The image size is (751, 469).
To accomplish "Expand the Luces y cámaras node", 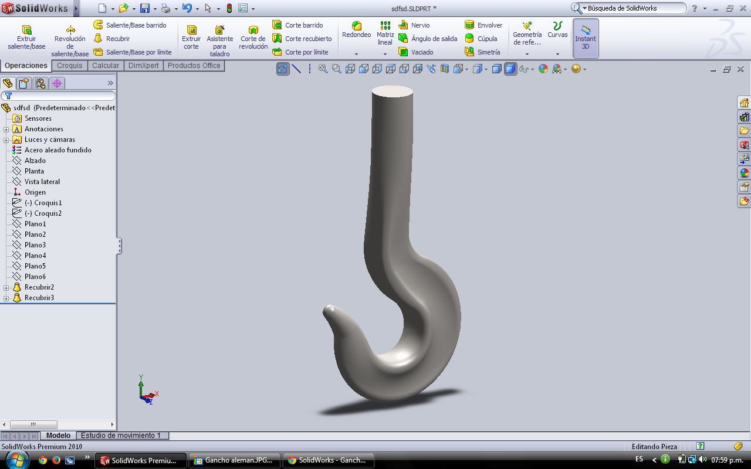I will click(x=6, y=140).
